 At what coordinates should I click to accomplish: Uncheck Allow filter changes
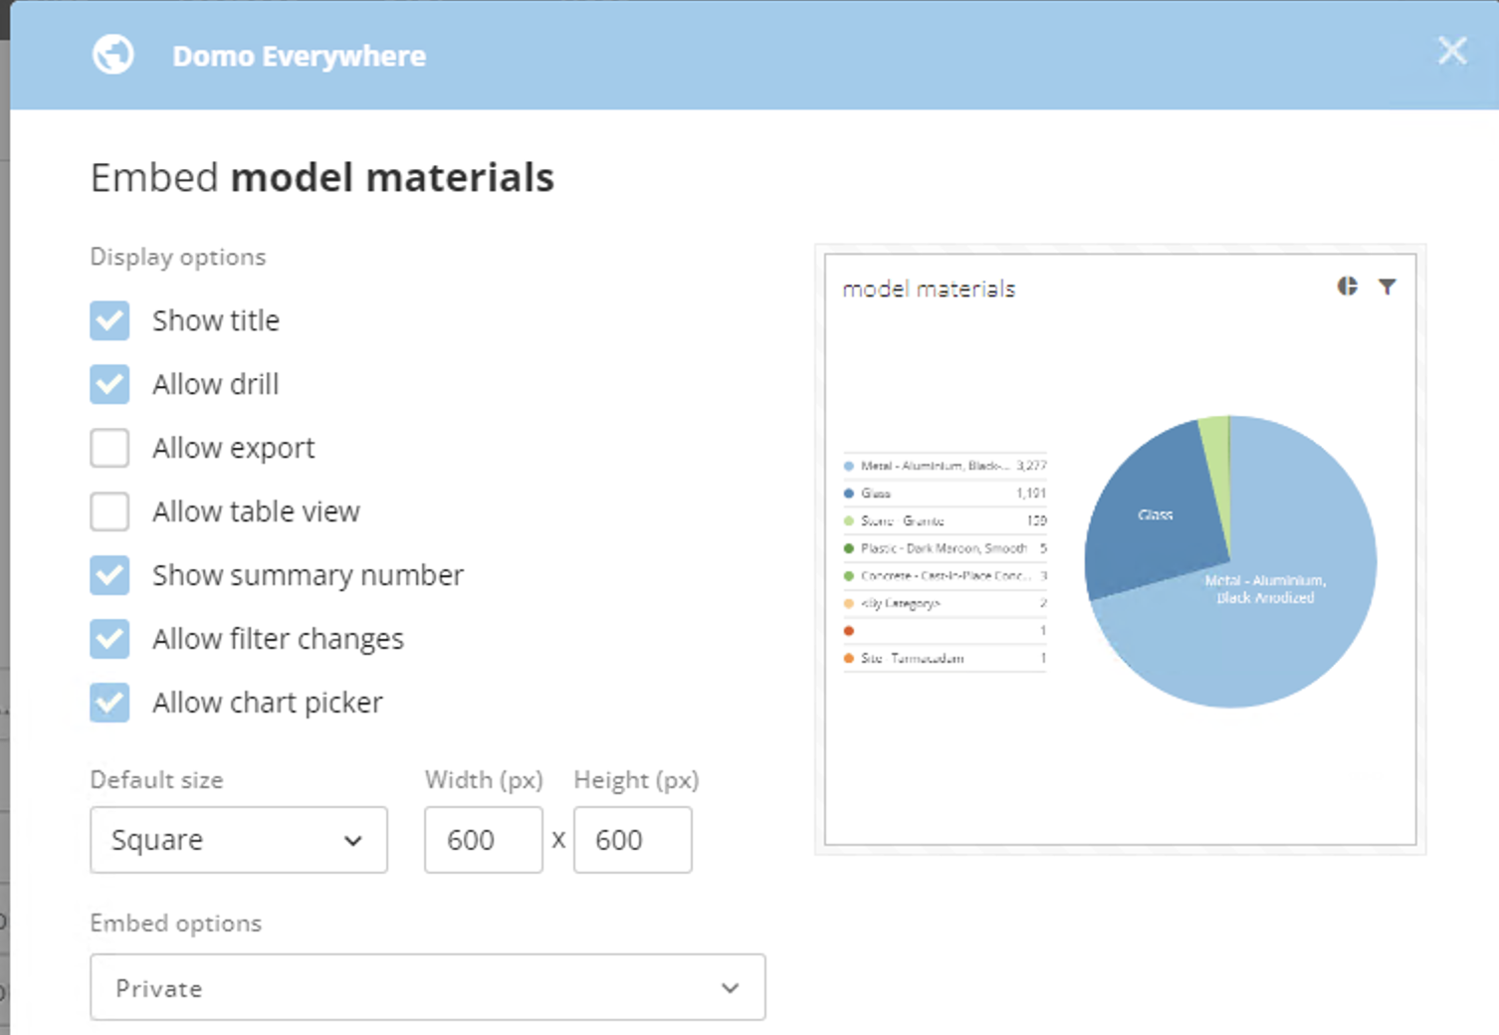(x=109, y=639)
